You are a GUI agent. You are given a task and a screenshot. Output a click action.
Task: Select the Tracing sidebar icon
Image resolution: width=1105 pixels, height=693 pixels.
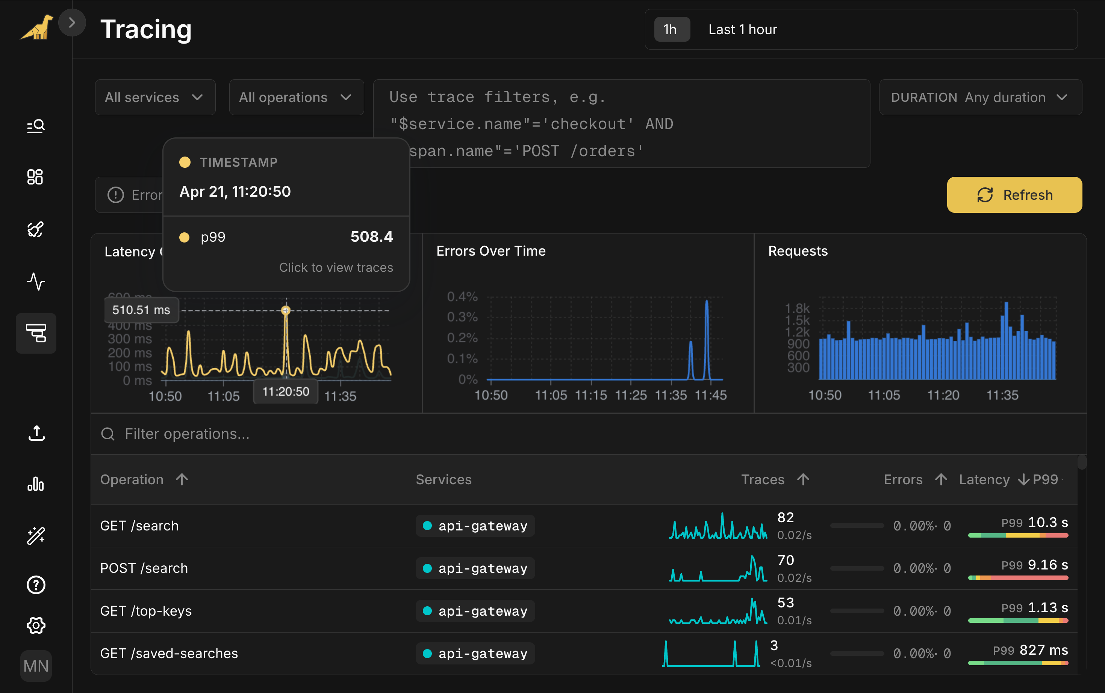pos(36,333)
